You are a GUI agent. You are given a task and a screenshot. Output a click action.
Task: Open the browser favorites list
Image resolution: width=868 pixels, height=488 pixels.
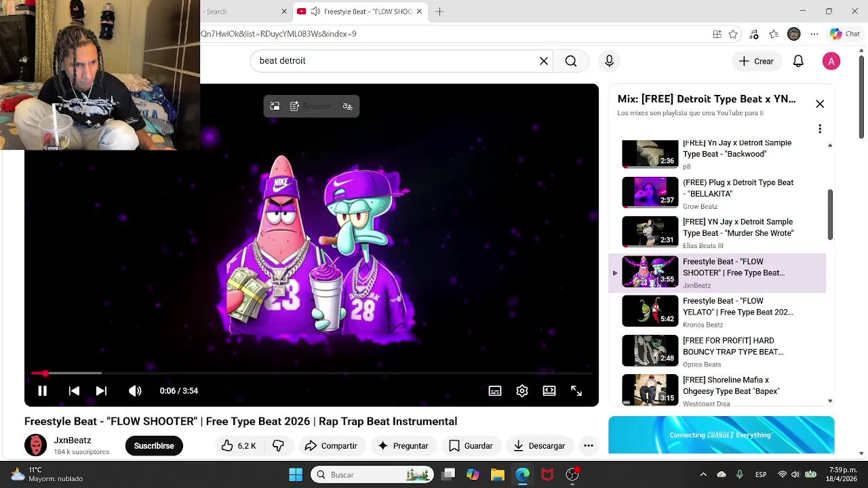coord(774,35)
